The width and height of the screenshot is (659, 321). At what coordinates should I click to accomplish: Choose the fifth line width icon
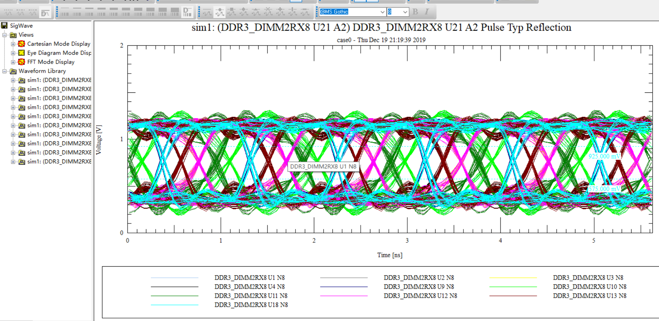click(114, 12)
